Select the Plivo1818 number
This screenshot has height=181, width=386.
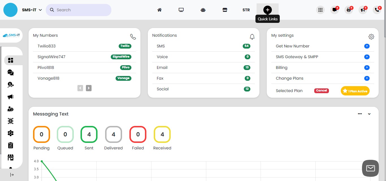coord(46,67)
